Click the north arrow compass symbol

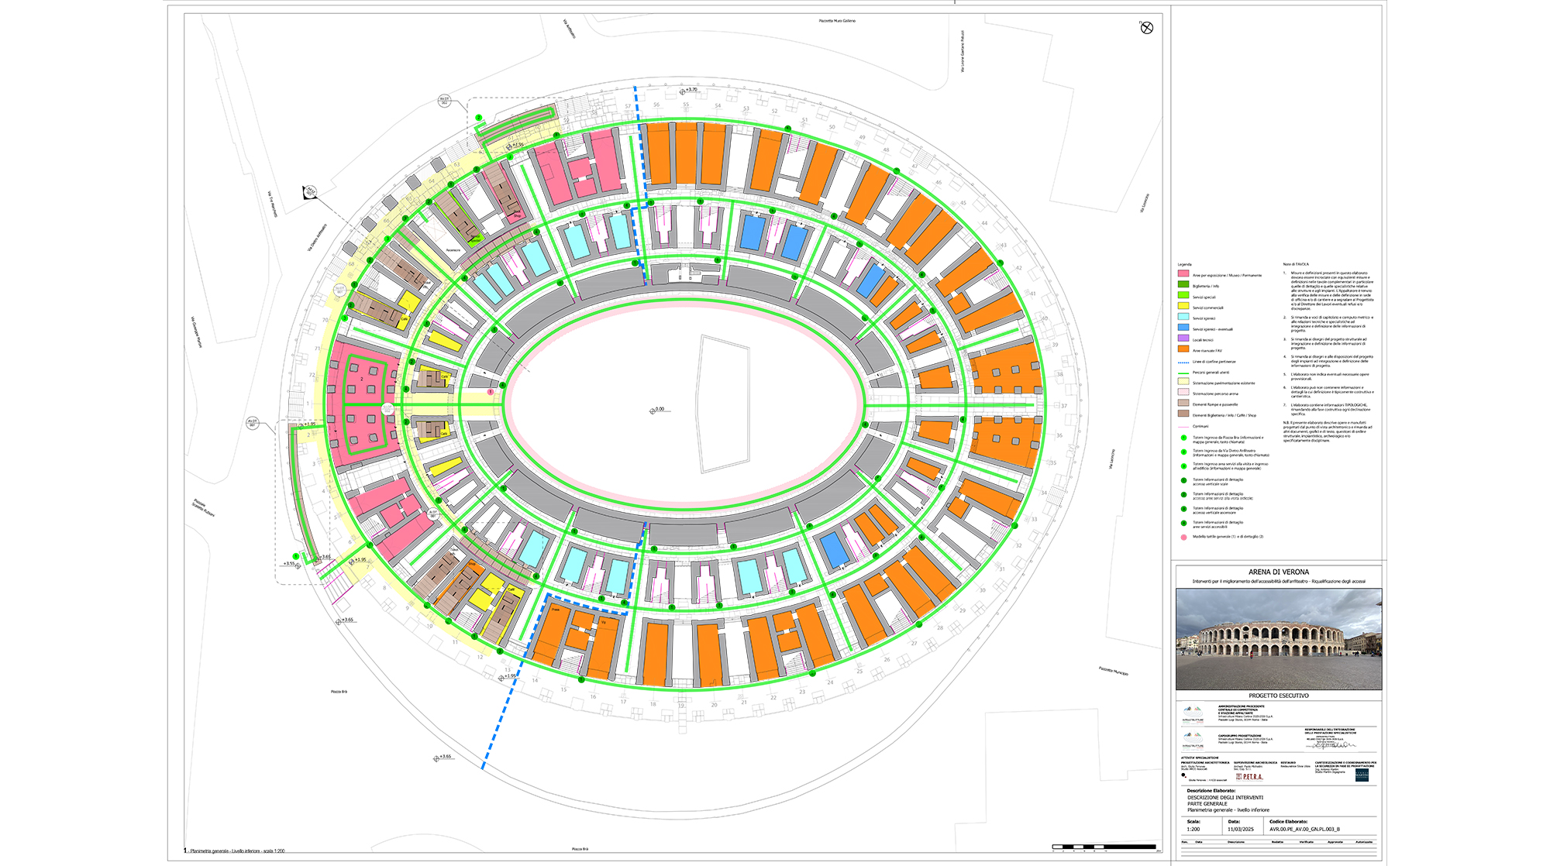pos(1147,28)
